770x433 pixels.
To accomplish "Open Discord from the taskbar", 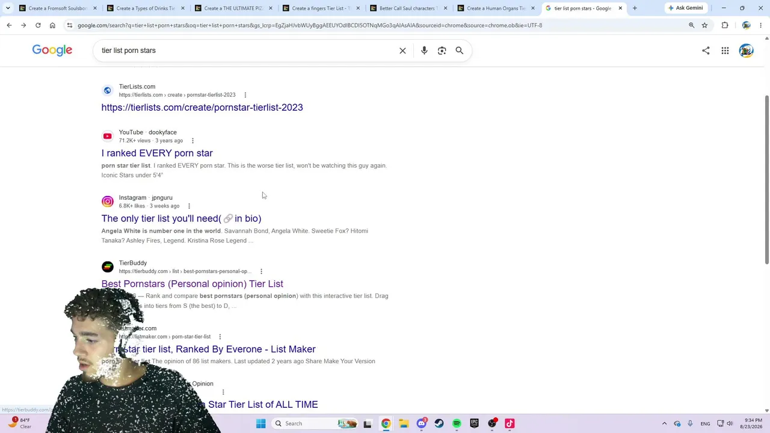I will [421, 423].
